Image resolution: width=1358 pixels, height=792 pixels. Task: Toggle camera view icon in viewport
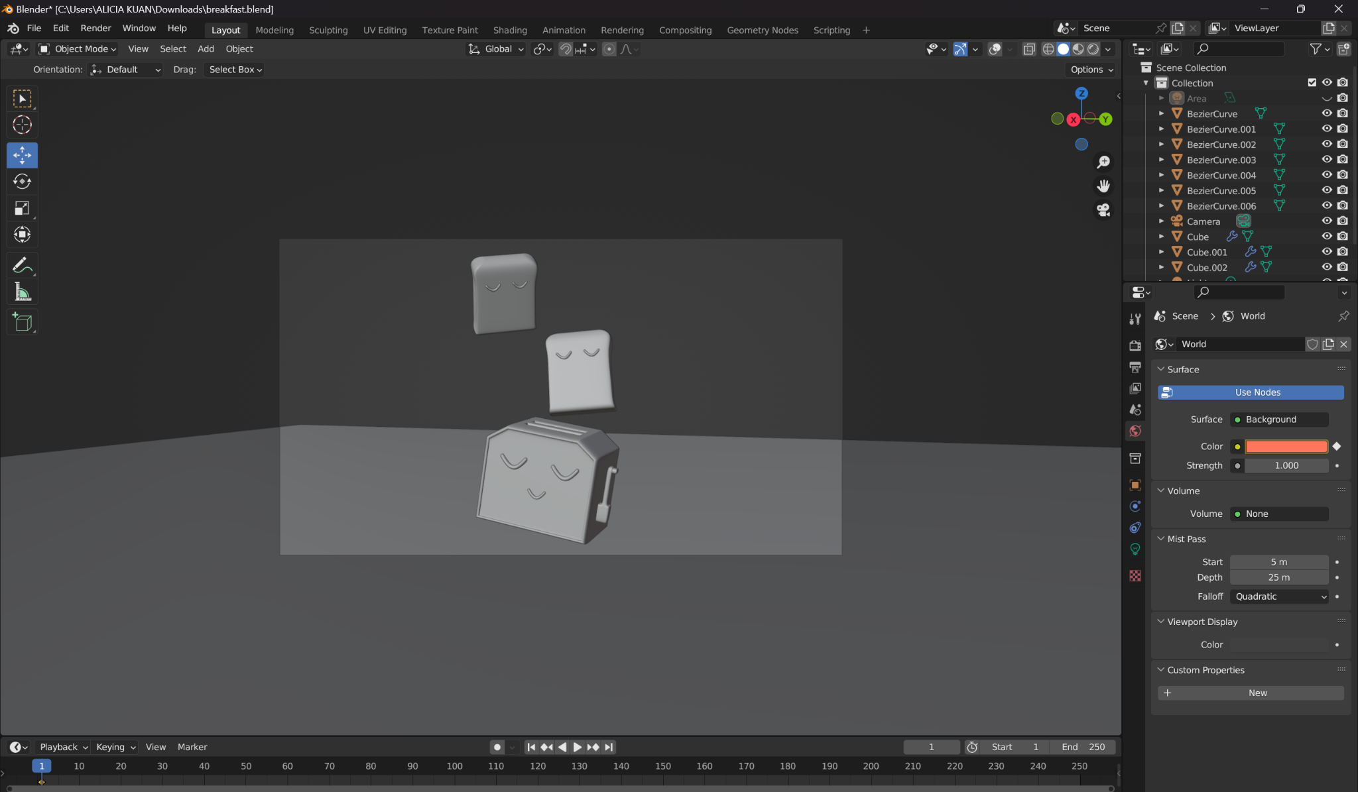(x=1103, y=210)
